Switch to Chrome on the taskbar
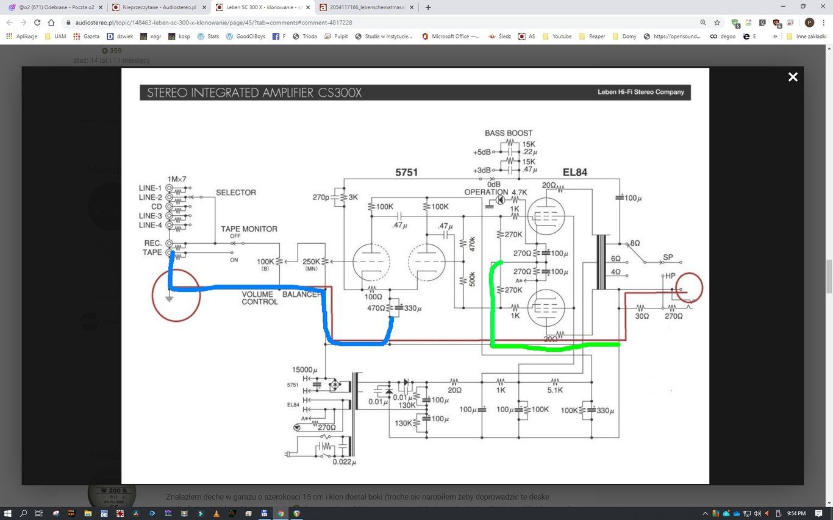The height and width of the screenshot is (520, 833). (x=281, y=513)
